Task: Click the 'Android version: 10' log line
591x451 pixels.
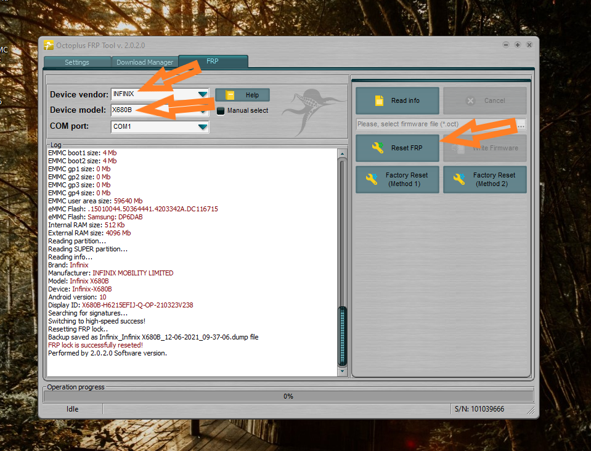Action: pyautogui.click(x=77, y=297)
